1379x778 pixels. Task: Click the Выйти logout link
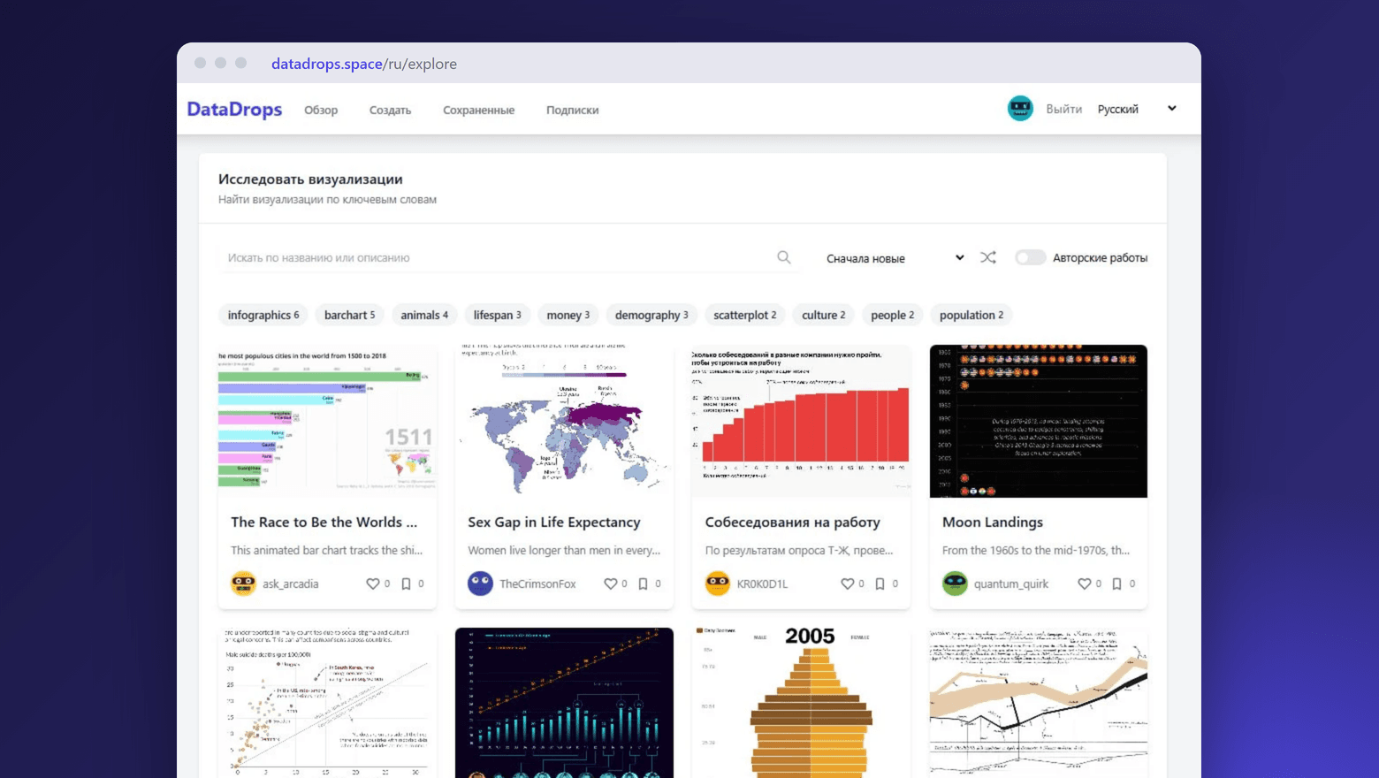pos(1063,109)
